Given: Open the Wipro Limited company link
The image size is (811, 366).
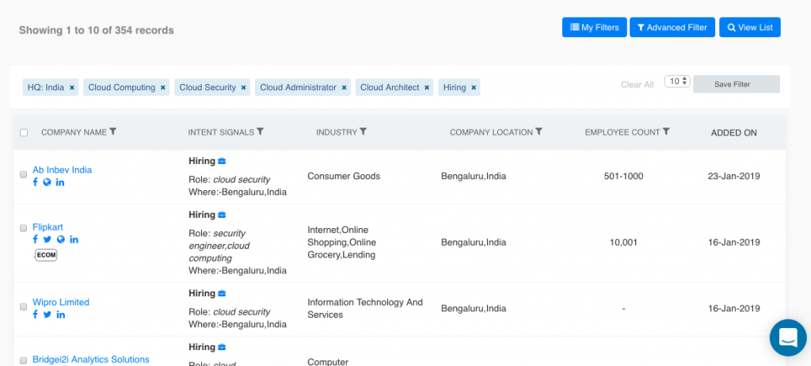Looking at the screenshot, I should [61, 302].
